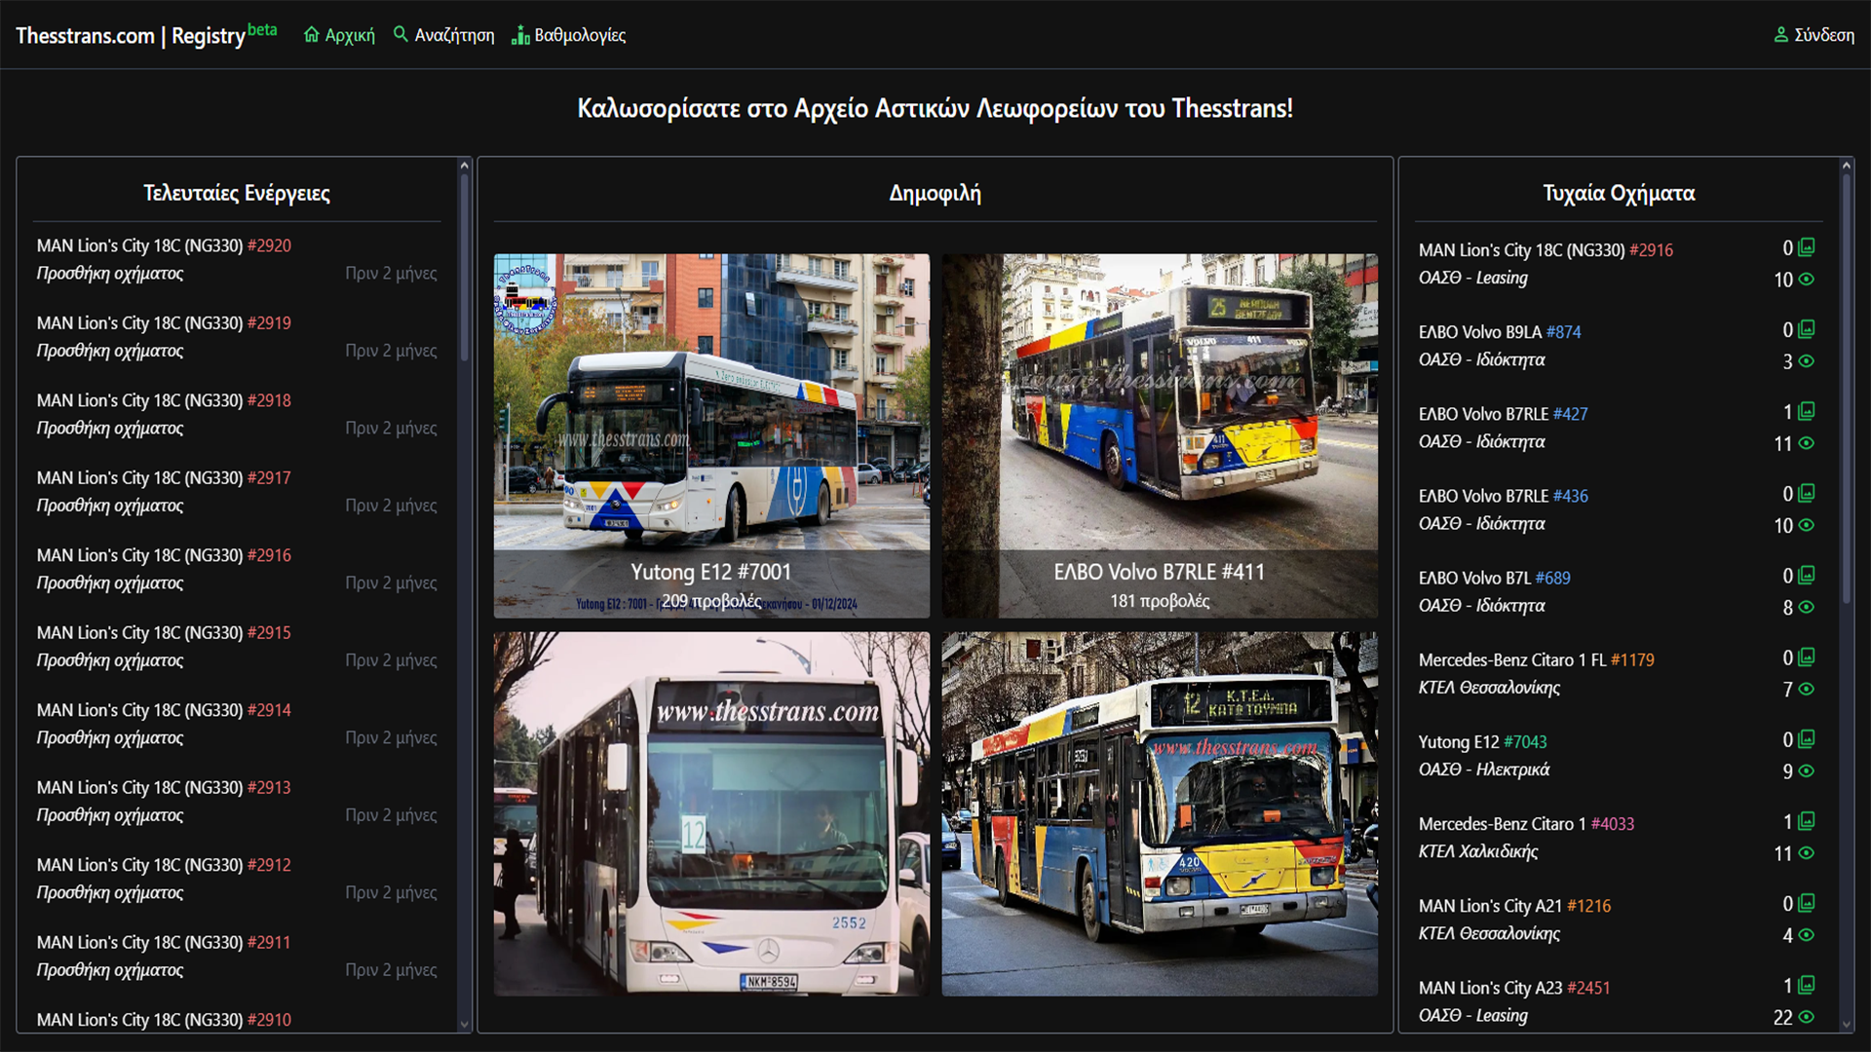Screen dimensions: 1871x1052
Task: Click the Thesstrans.com | Registry logo
Action: click(146, 35)
